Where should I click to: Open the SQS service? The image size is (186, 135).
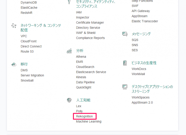point(135,40)
